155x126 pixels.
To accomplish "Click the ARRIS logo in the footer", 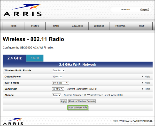I will (13, 121).
